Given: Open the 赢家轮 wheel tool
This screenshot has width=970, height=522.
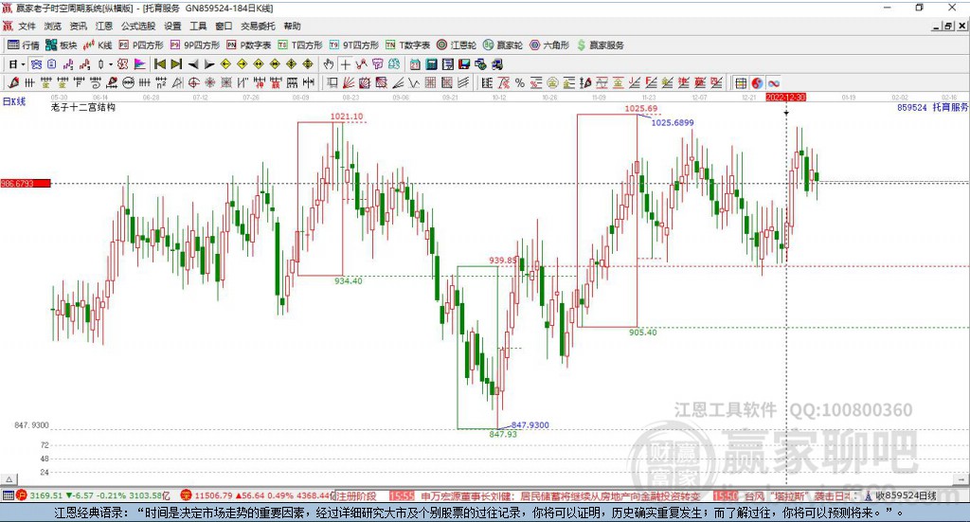Looking at the screenshot, I should 503,45.
